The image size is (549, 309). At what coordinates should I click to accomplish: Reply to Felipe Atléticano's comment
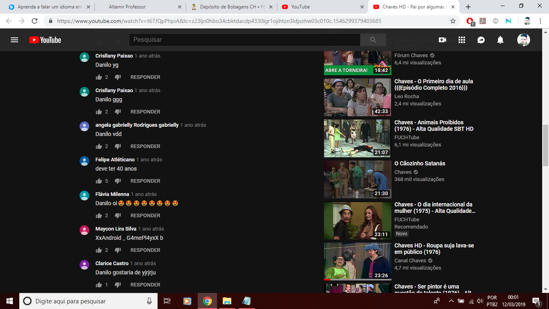(x=145, y=181)
